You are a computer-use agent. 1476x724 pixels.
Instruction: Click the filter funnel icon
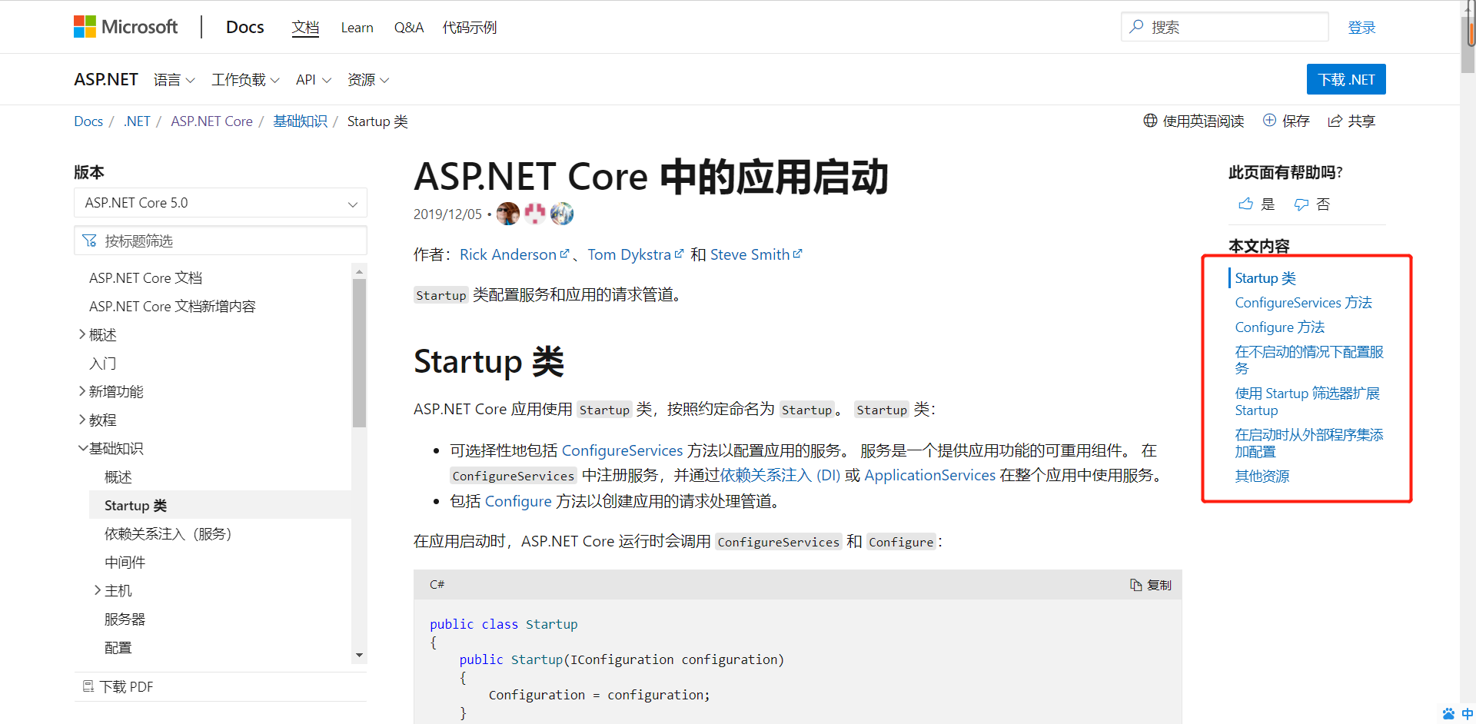tap(89, 241)
